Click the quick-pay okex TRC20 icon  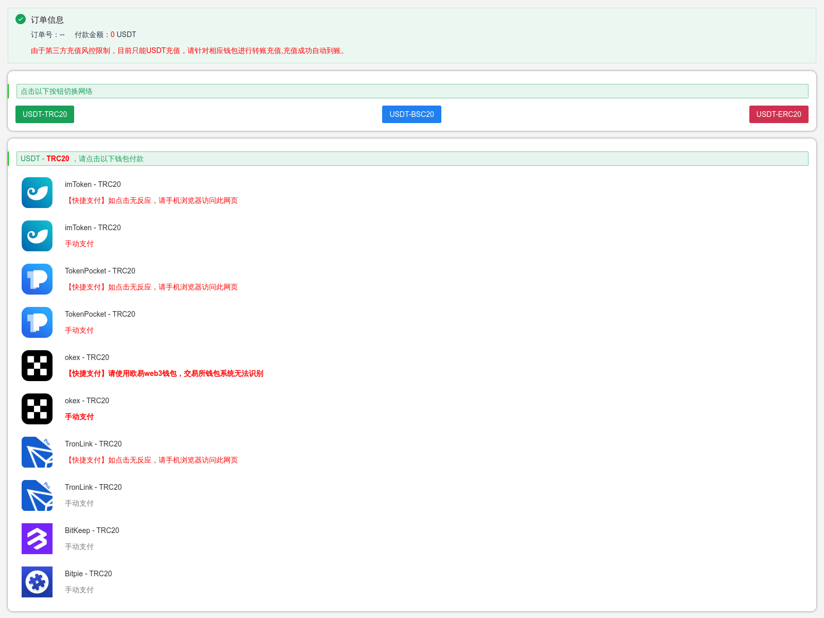tap(37, 366)
